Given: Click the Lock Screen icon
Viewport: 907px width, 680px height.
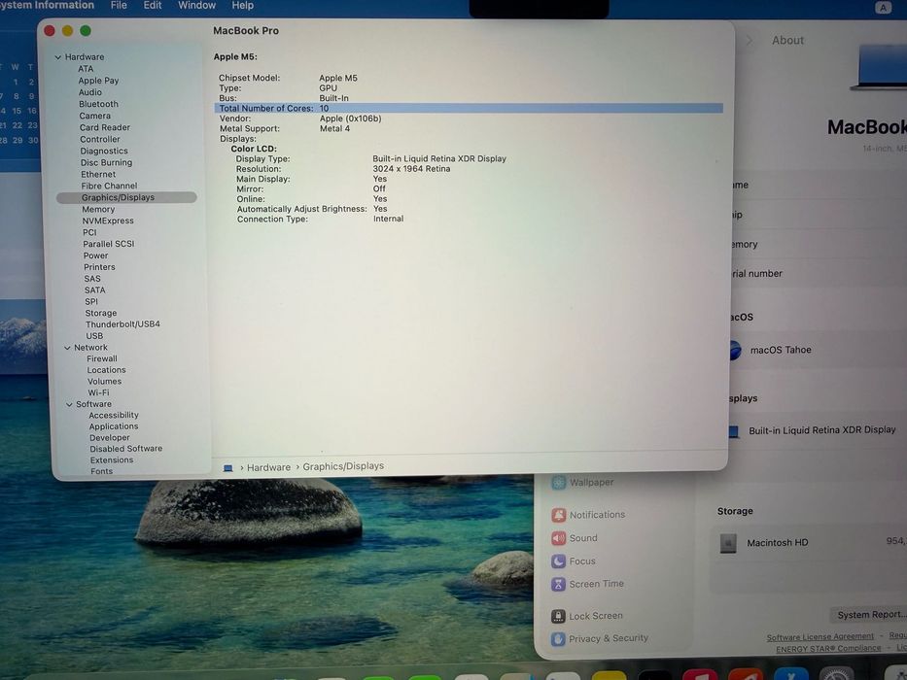Looking at the screenshot, I should coord(558,616).
